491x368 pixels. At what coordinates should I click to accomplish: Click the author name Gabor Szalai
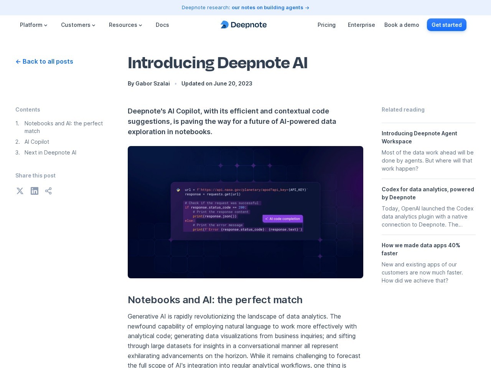[153, 84]
